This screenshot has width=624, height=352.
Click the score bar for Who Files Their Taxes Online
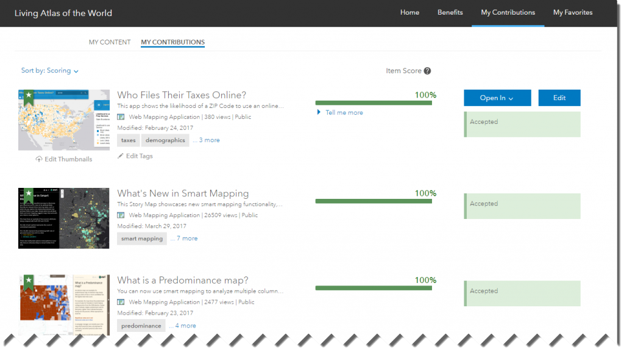(374, 103)
